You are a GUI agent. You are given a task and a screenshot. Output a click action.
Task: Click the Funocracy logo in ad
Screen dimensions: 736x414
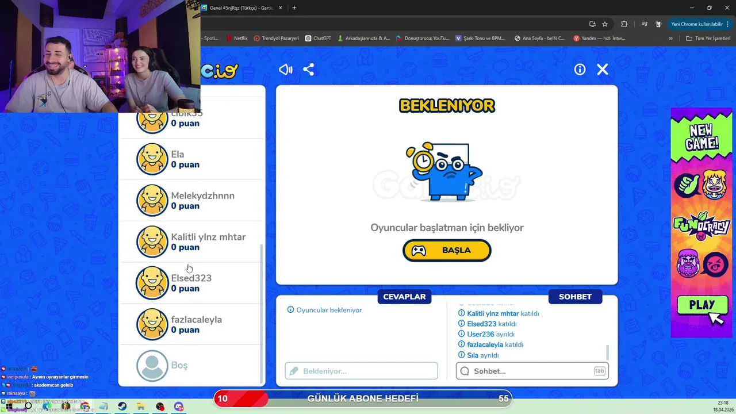(701, 227)
